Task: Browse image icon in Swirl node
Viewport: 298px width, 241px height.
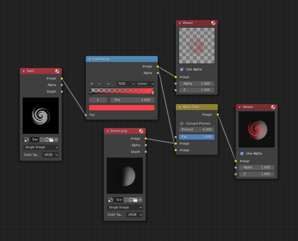Action: pos(27,140)
